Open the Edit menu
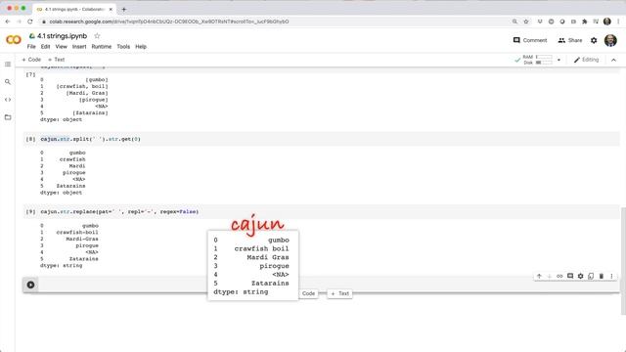The image size is (626, 352). 46,47
